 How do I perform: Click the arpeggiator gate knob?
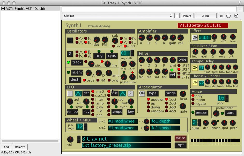[x=183, y=106]
